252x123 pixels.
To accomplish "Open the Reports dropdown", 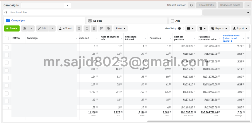I will (x=219, y=28).
